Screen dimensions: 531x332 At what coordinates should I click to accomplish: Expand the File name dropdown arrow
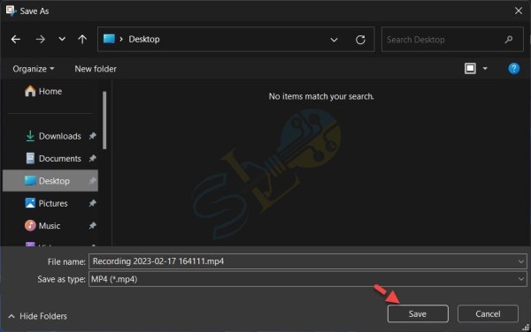pos(521,261)
